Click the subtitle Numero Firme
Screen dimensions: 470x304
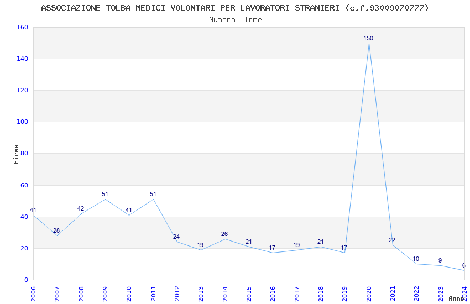coord(236,20)
